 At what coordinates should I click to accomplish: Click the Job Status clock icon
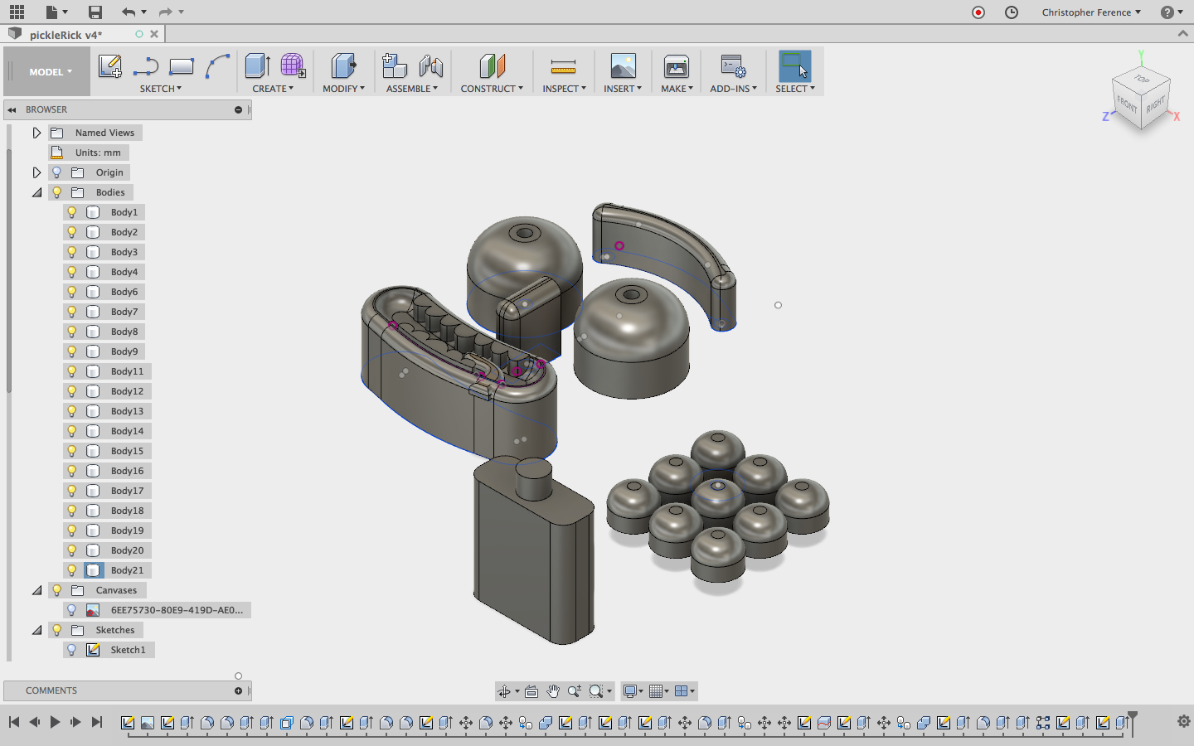click(1011, 12)
